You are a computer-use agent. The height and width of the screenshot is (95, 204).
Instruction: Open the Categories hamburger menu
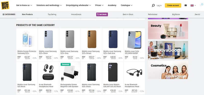click(x=9, y=15)
